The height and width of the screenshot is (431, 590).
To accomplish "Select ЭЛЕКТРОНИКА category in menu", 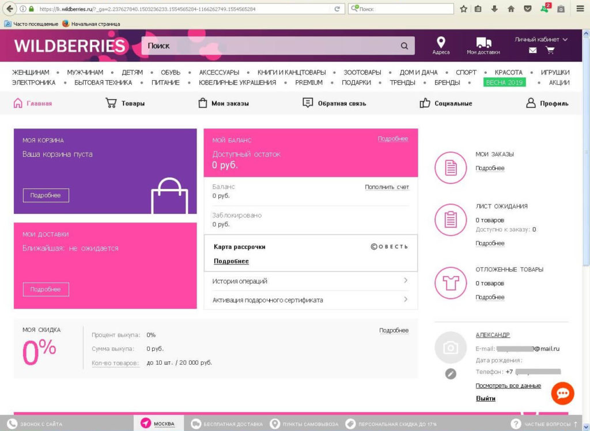I will tap(34, 82).
